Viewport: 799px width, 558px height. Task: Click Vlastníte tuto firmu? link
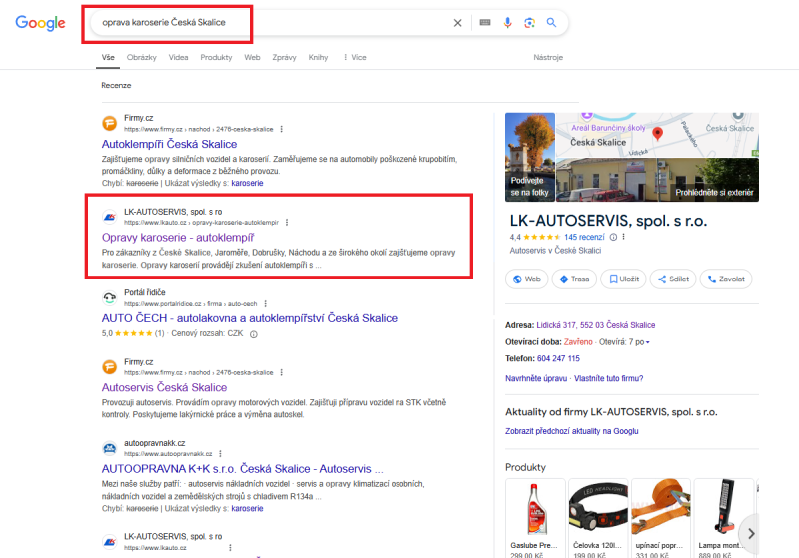609,378
